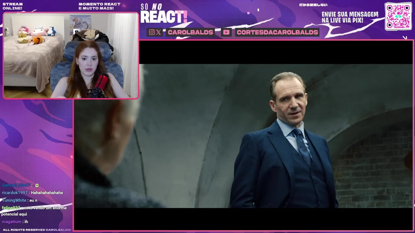Click the PIX QR code image

pyautogui.click(x=398, y=16)
